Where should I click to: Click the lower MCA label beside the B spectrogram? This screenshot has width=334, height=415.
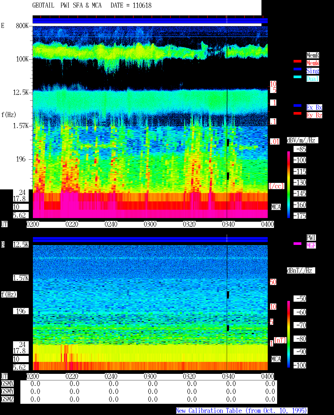(x=276, y=359)
